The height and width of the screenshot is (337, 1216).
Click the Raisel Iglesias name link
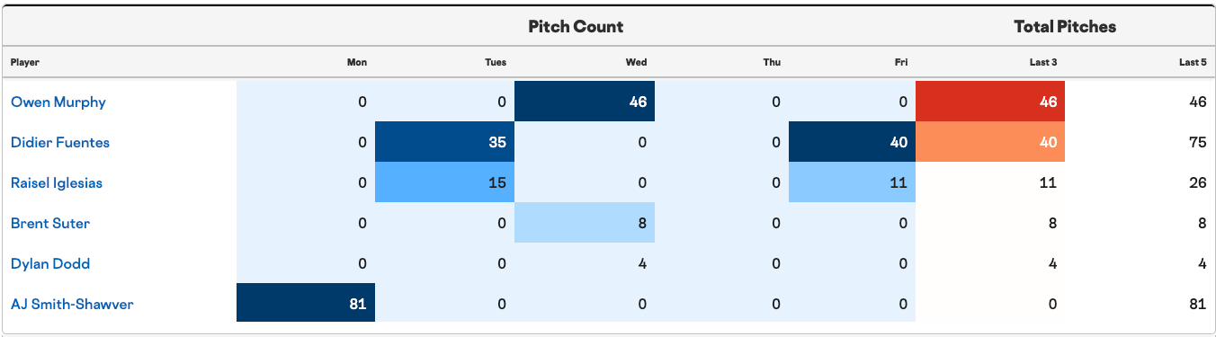click(57, 182)
